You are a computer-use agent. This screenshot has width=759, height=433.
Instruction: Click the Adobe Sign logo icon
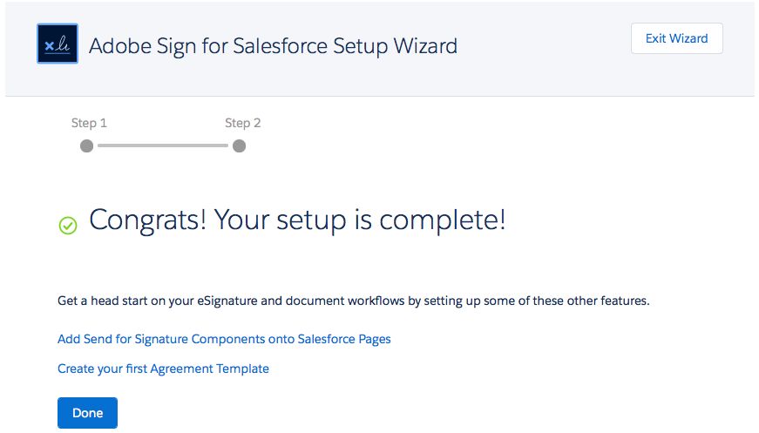pos(58,44)
